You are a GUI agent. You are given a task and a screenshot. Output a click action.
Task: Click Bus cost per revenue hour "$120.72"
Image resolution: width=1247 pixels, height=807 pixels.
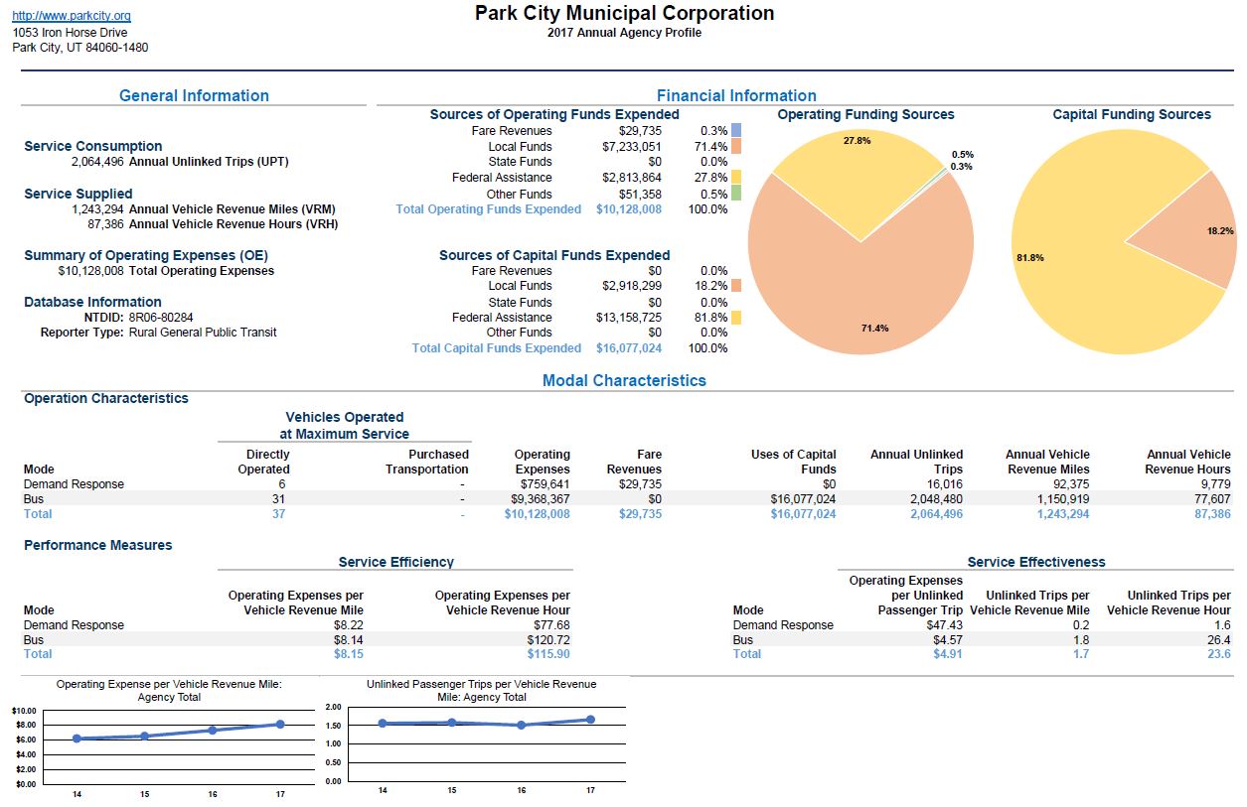pyautogui.click(x=548, y=640)
